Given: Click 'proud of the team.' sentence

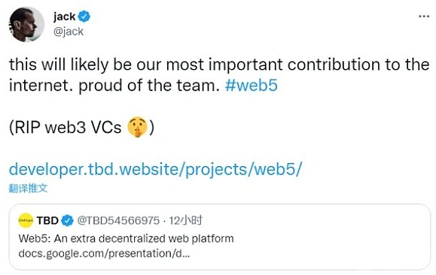Looking at the screenshot, I should 149,85.
